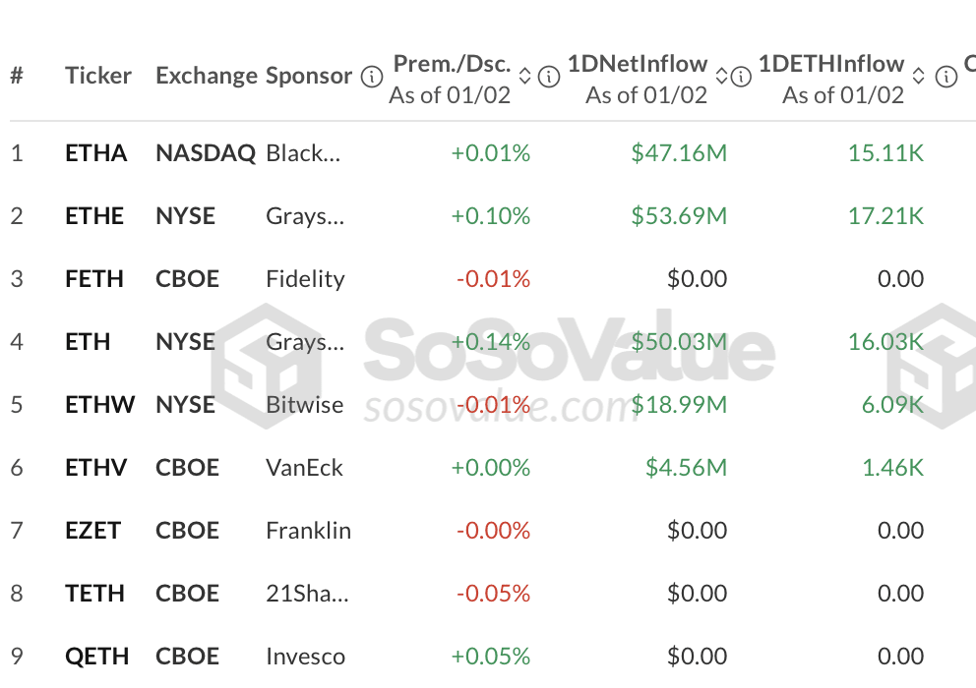Sort by 1DETHInflow using its arrows
The height and width of the screenshot is (688, 976).
(x=919, y=76)
